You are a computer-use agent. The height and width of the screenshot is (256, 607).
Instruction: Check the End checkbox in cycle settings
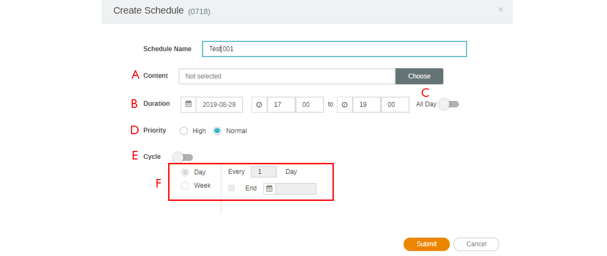pyautogui.click(x=231, y=188)
